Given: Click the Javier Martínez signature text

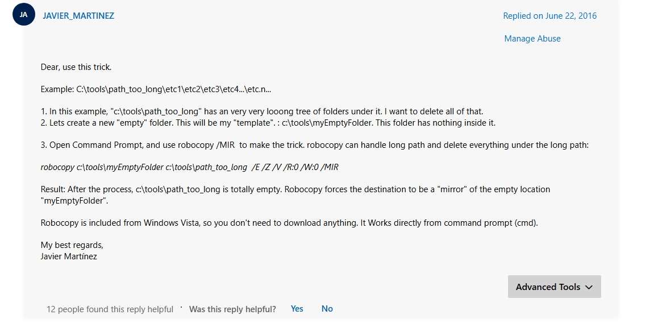Looking at the screenshot, I should (69, 256).
